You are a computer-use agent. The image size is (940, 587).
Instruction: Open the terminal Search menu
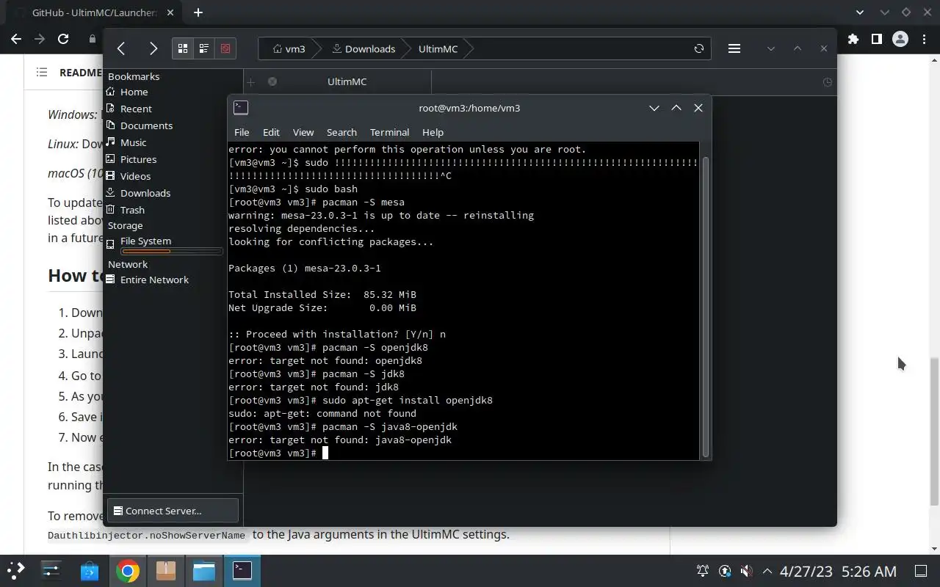click(x=341, y=132)
